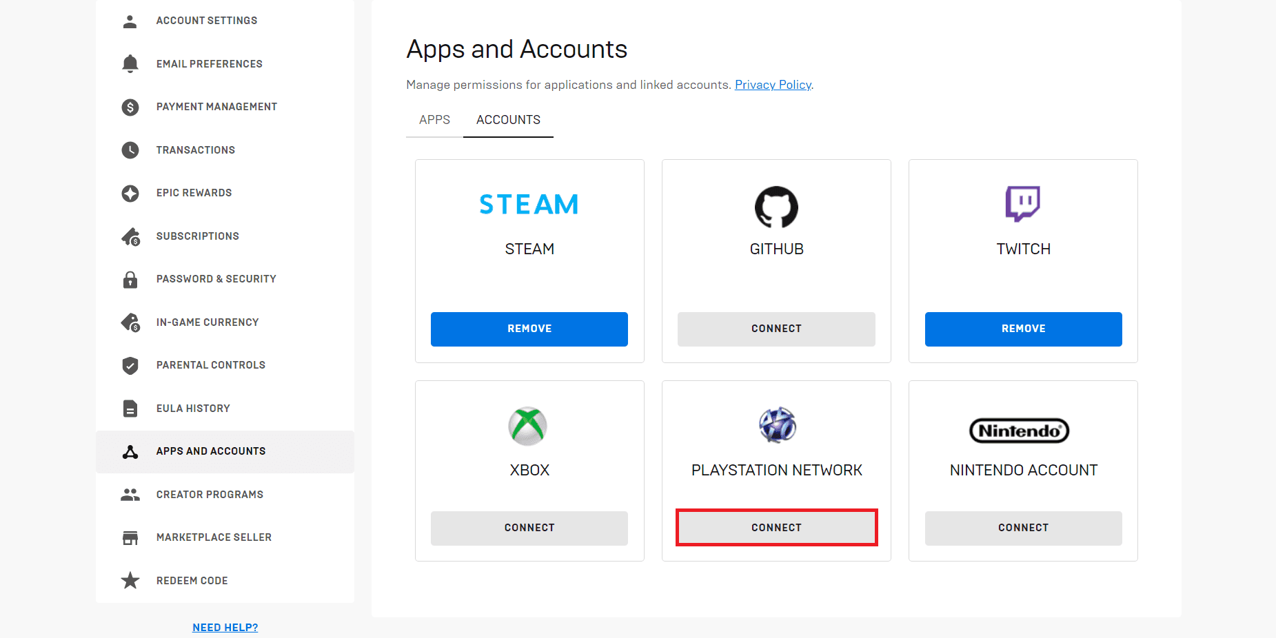This screenshot has height=638, width=1276.
Task: Connect PlayStation Network account
Action: click(776, 528)
